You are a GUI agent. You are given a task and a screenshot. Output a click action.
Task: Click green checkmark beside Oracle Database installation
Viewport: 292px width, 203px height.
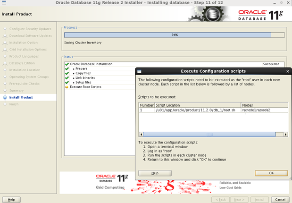[x=67, y=64]
